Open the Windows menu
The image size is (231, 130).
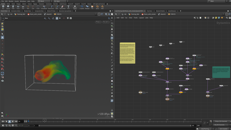click(23, 1)
